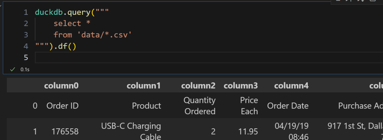Click the quantity value 2 cell
The width and height of the screenshot is (383, 140).
(213, 132)
